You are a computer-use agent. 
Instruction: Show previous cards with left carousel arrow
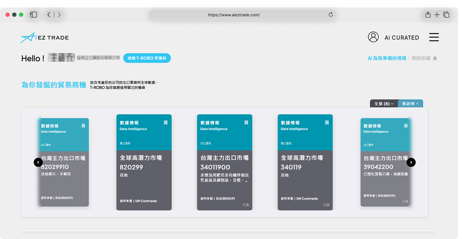coord(38,162)
